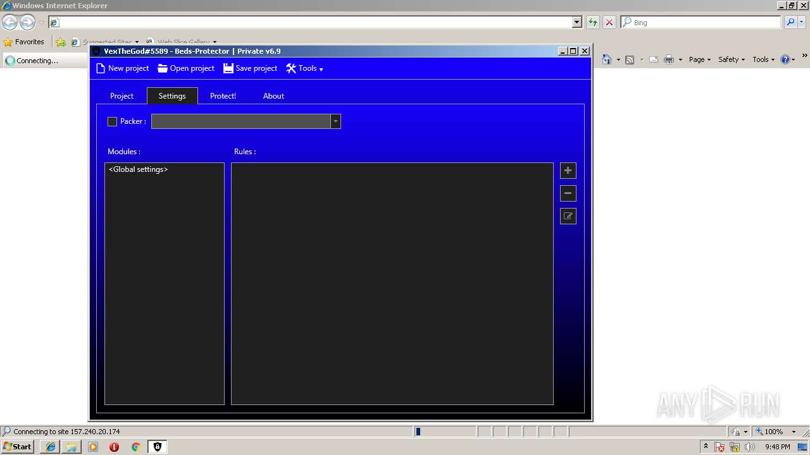Click the New project icon
The image size is (810, 455).
pos(101,68)
